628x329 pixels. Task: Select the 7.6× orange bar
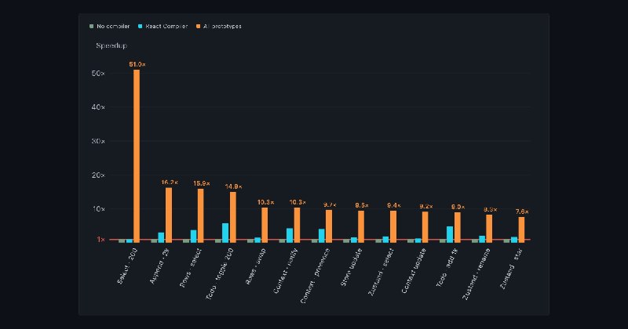tap(521, 230)
